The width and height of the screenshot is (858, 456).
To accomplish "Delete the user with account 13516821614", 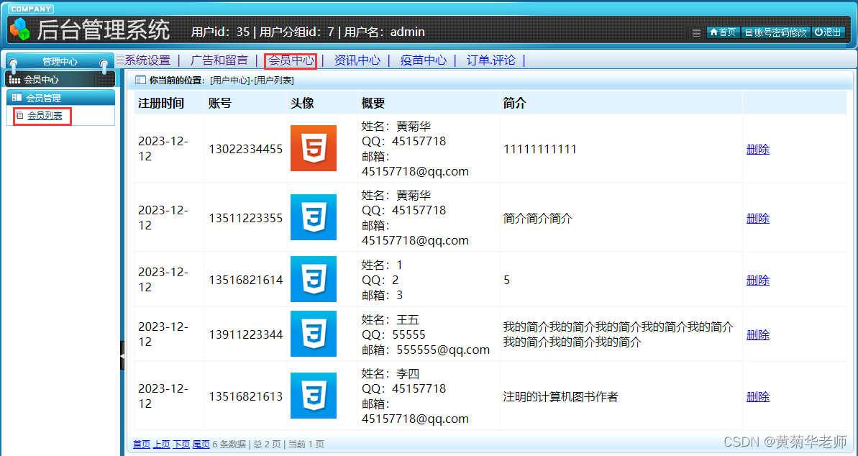I will click(x=758, y=280).
